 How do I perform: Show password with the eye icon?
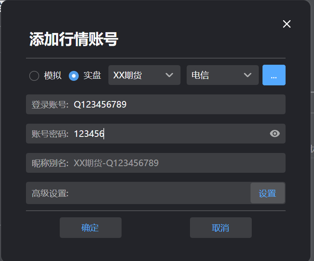pyautogui.click(x=274, y=134)
